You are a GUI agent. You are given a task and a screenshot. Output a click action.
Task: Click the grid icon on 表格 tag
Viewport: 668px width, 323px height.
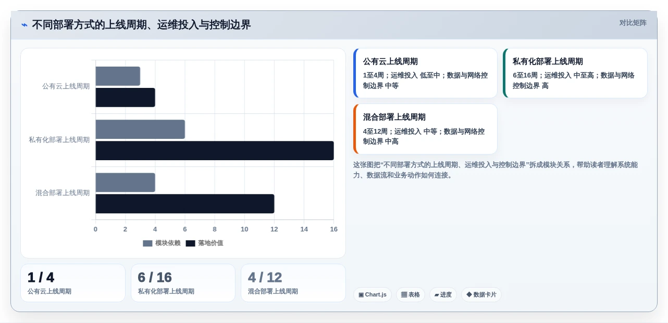(404, 295)
